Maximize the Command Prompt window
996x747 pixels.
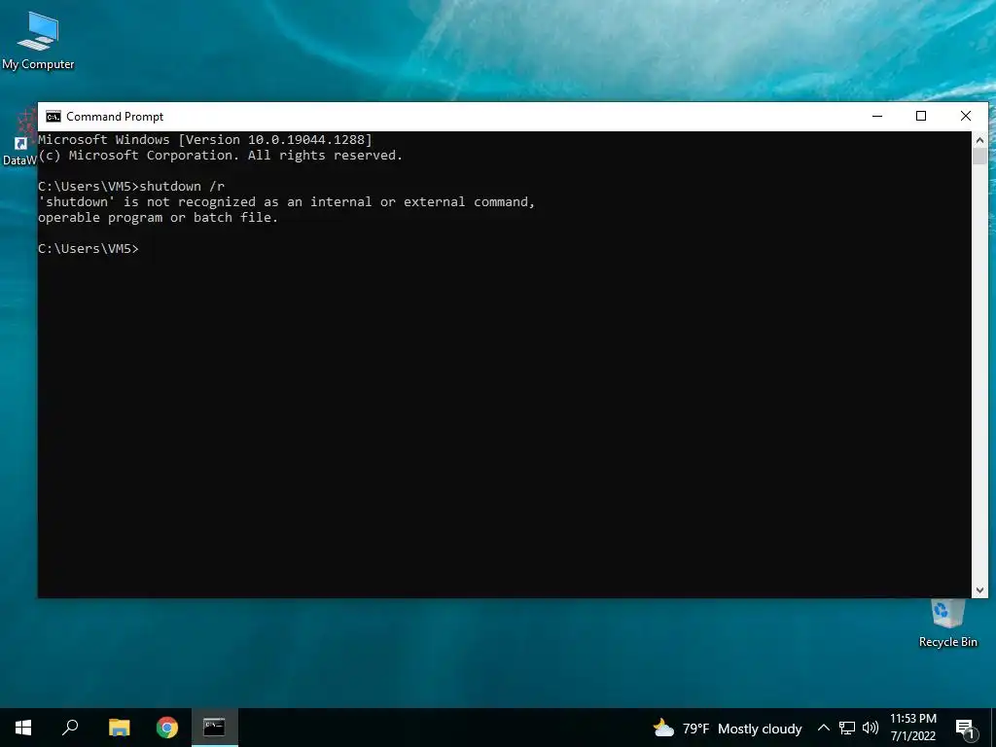click(x=921, y=117)
